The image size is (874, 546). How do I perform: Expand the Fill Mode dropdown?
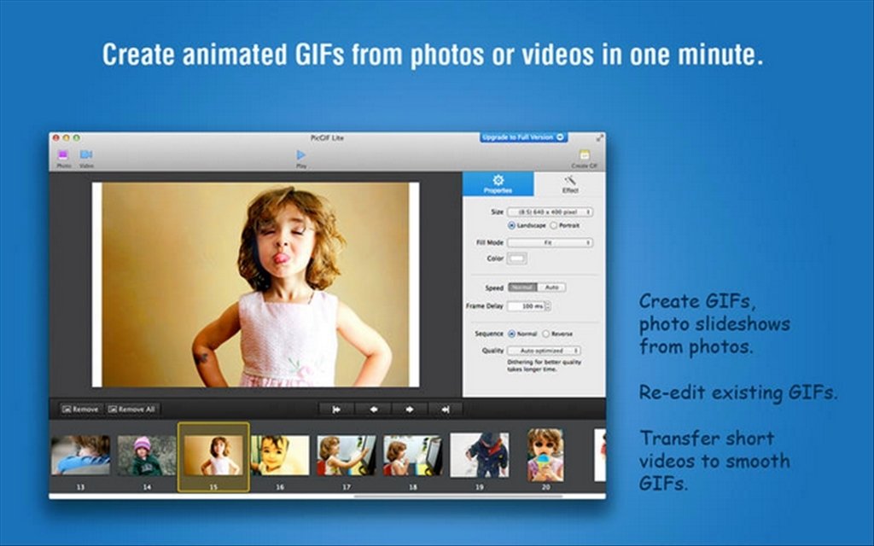click(x=550, y=243)
